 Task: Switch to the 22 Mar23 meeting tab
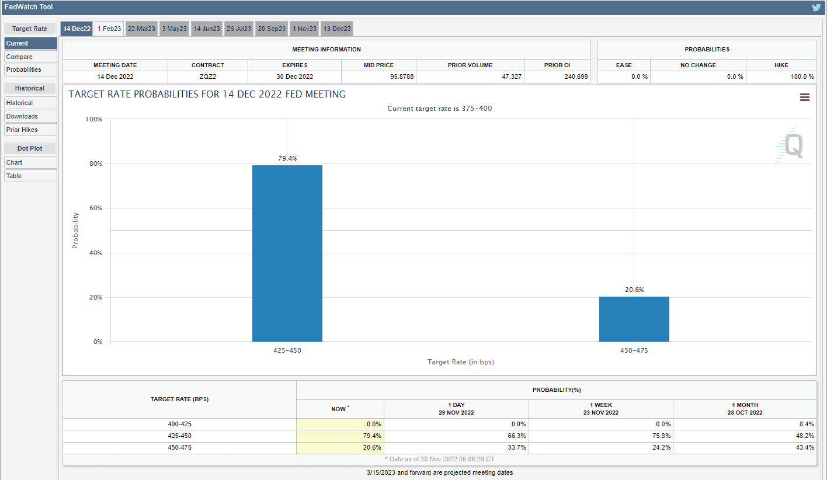[141, 28]
